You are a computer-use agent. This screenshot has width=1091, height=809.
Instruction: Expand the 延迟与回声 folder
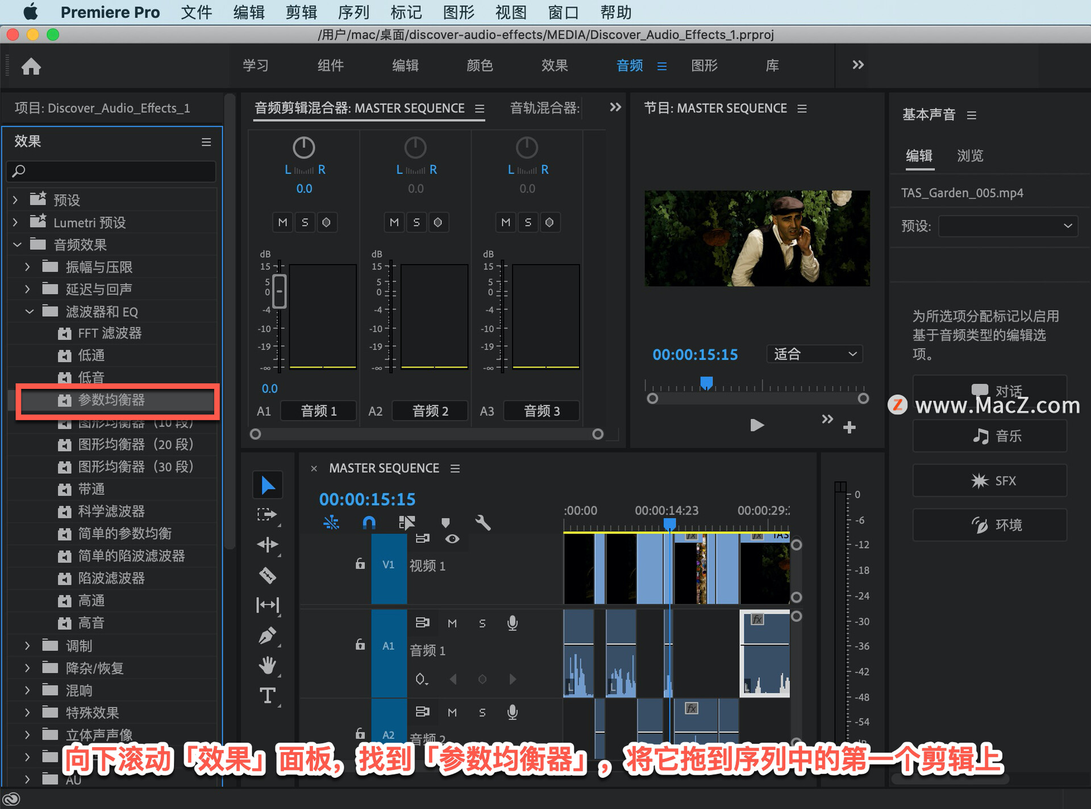(x=27, y=289)
